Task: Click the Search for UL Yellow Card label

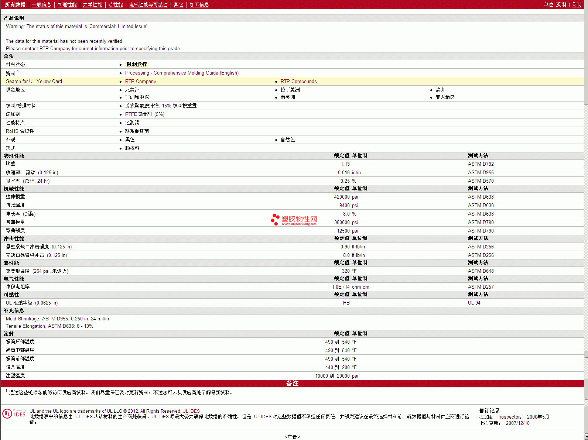Action: click(34, 82)
